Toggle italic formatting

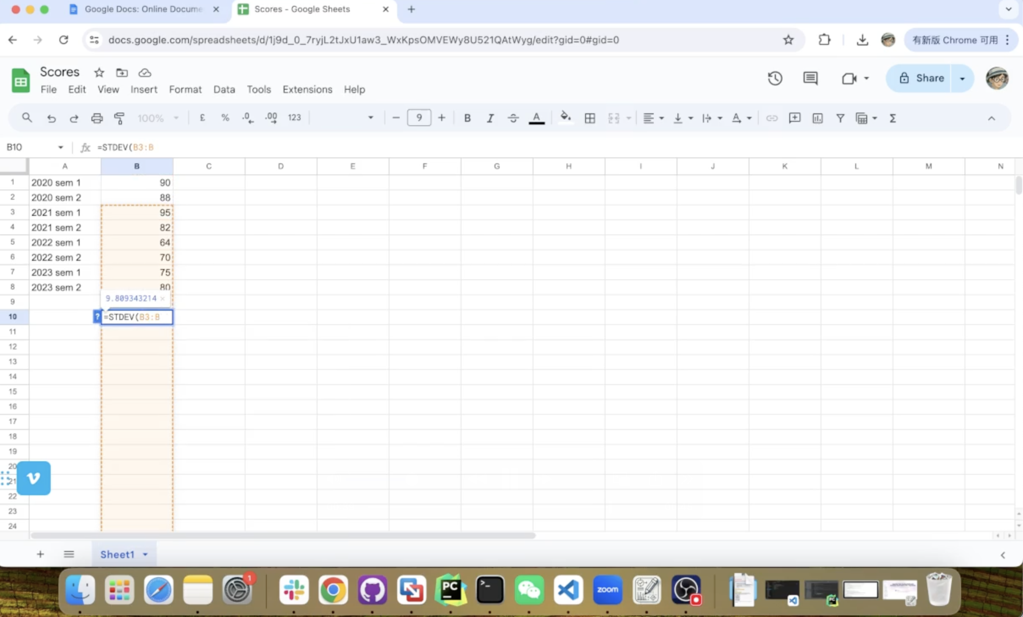(x=490, y=118)
